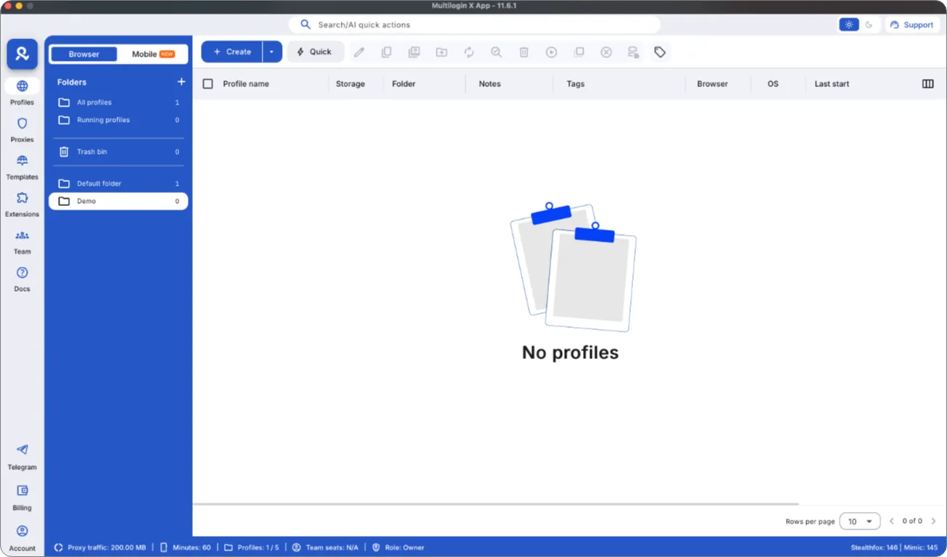Click the stop profile X icon
The height and width of the screenshot is (557, 947).
click(x=606, y=52)
